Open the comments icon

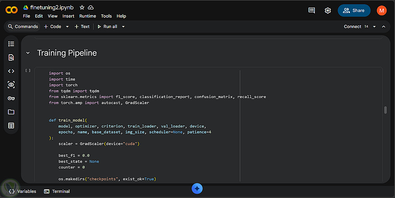[312, 11]
